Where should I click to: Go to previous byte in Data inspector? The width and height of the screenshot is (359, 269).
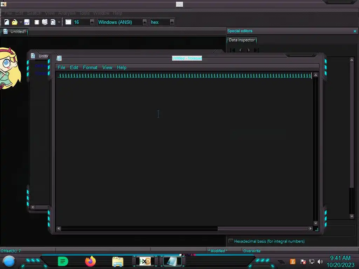tap(241, 50)
